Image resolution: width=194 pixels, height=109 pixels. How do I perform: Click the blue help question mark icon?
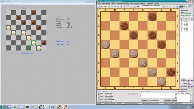pos(138,6)
